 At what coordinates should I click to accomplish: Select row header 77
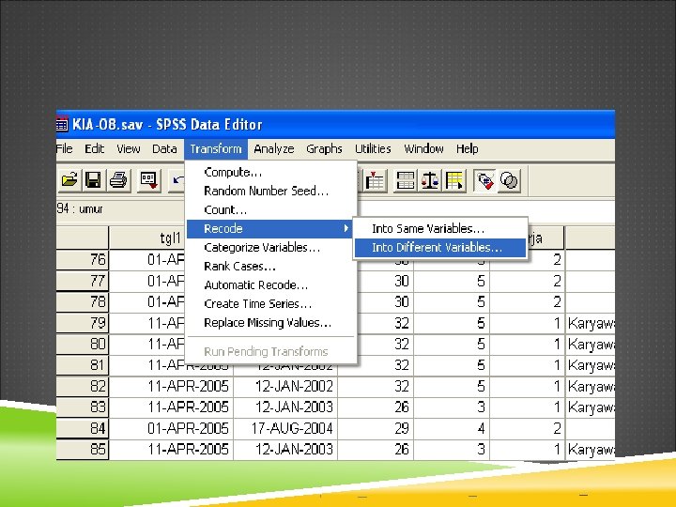tap(83, 281)
